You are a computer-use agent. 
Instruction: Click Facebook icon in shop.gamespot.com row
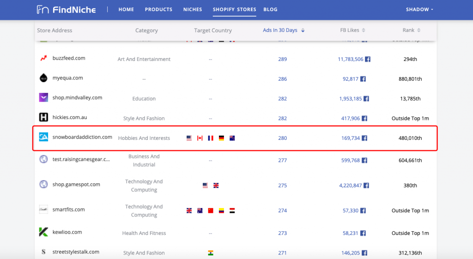pyautogui.click(x=366, y=186)
